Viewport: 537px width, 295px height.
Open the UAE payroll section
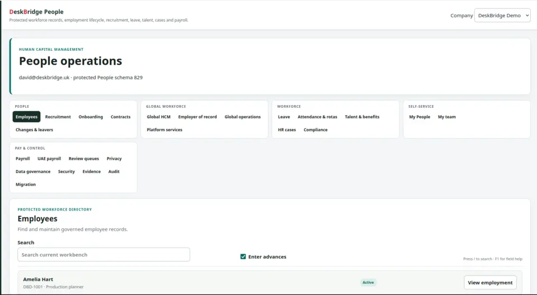click(49, 159)
